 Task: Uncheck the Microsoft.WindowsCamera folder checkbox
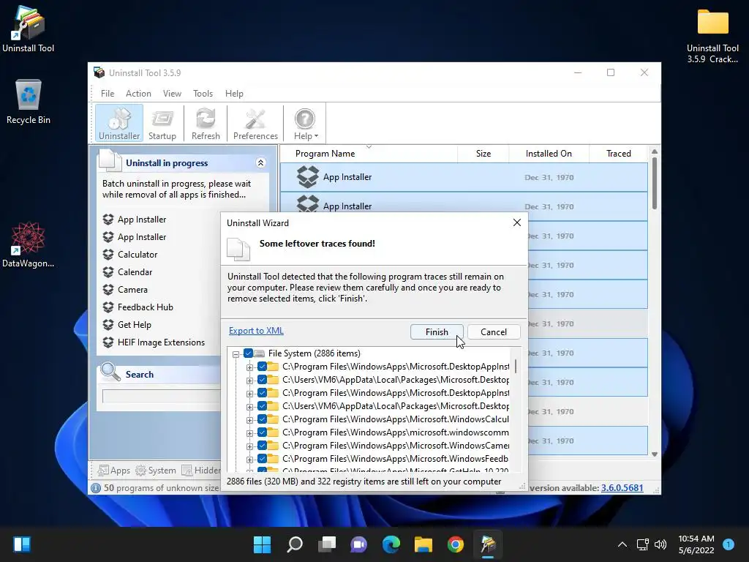click(x=262, y=446)
